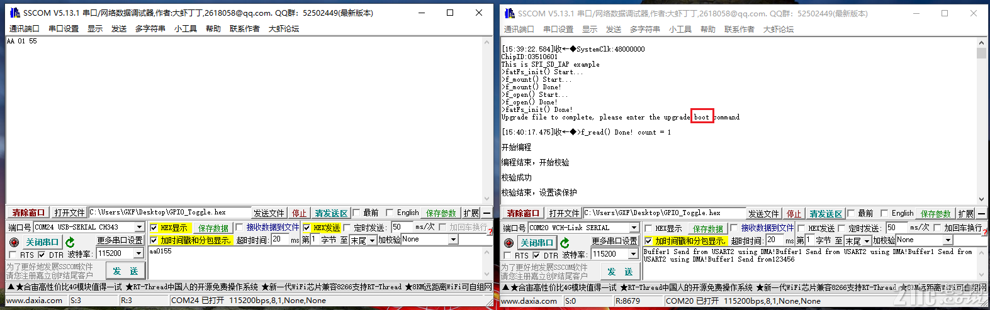The width and height of the screenshot is (990, 310).
Task: Click SSCOM app icon in left title bar
Action: pos(14,13)
